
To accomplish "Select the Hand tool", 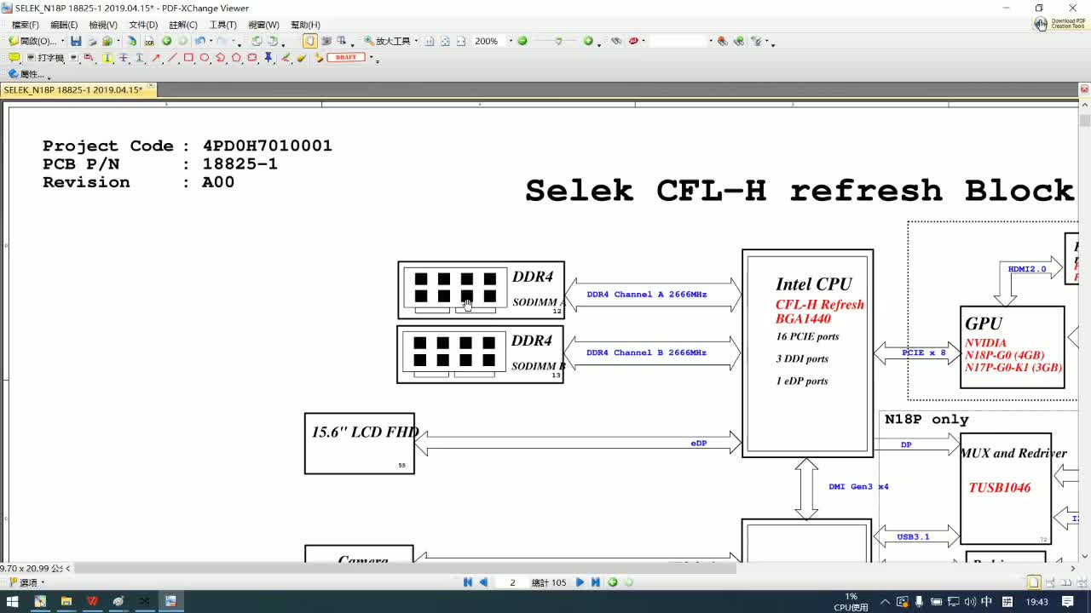I will pos(309,41).
